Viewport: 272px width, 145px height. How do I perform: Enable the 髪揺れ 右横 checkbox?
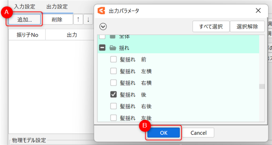pyautogui.click(x=113, y=83)
